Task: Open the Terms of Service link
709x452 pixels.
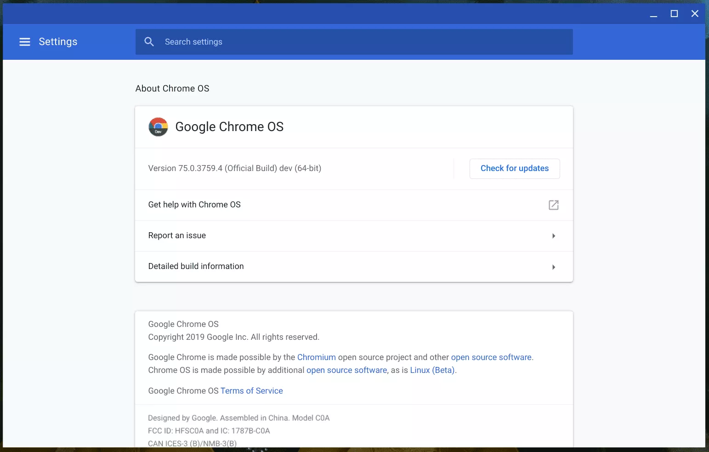Action: coord(251,391)
